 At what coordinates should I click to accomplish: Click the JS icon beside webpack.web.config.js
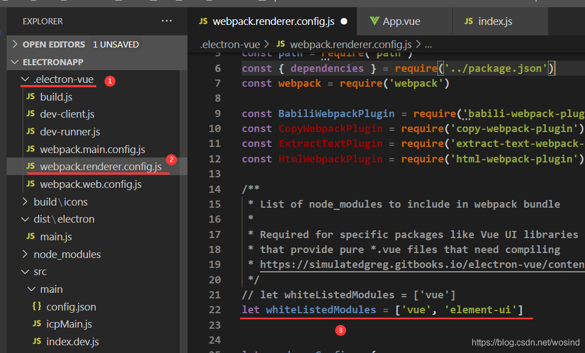(30, 184)
